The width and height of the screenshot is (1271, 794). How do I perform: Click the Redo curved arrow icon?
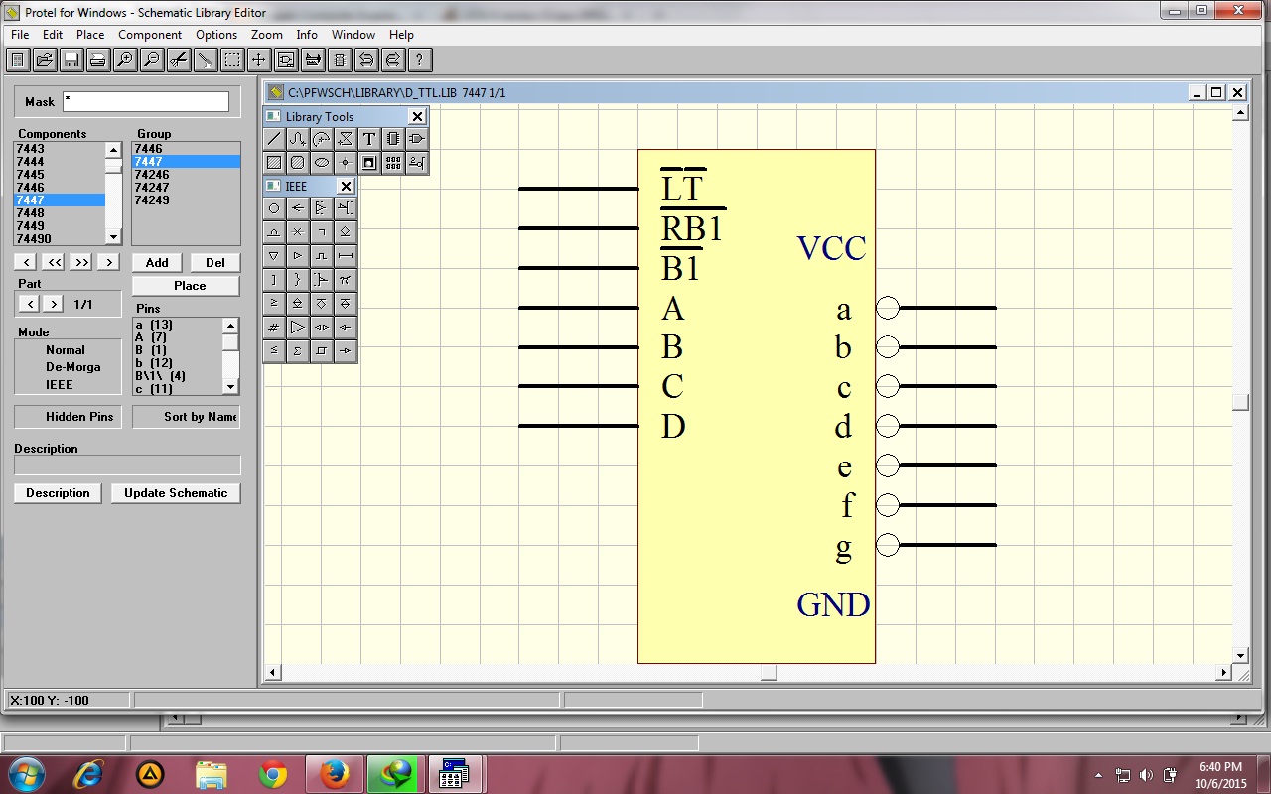(x=393, y=60)
